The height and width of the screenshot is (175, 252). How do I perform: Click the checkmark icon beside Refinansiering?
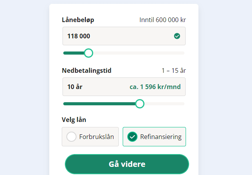point(132,137)
